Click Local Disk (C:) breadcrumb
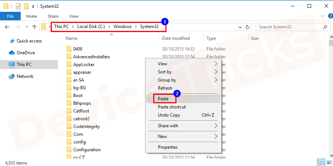The height and width of the screenshot is (166, 333). (91, 27)
